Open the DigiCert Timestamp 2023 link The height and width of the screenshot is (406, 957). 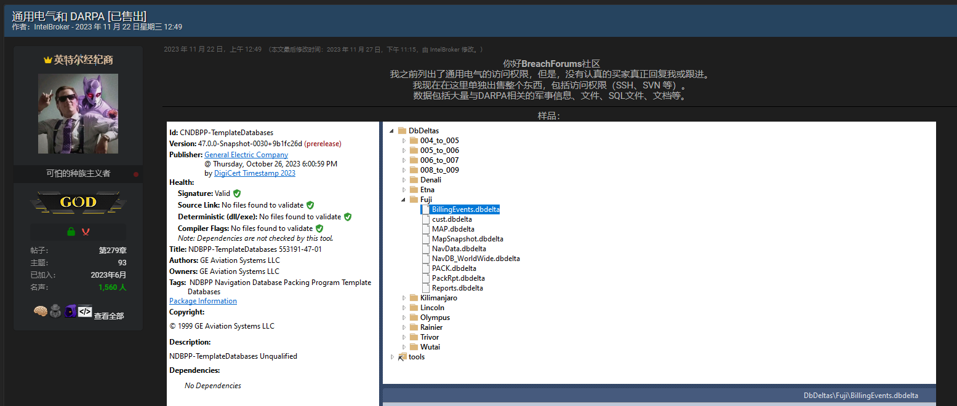[255, 173]
